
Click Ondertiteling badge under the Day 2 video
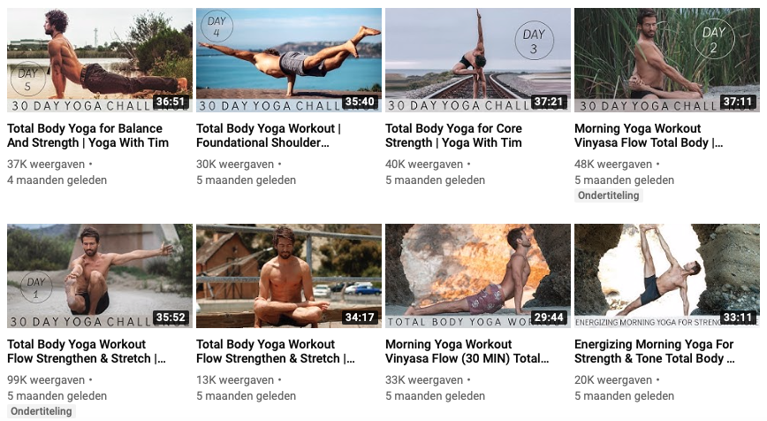click(x=609, y=195)
